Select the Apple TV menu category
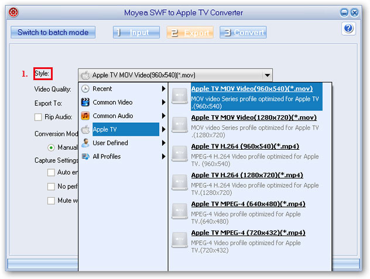The height and width of the screenshot is (279, 370). tap(123, 129)
